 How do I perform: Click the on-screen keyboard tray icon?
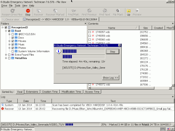163,129
